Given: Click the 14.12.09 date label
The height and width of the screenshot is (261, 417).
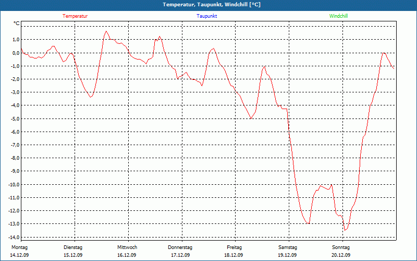Looking at the screenshot, I should [19, 255].
